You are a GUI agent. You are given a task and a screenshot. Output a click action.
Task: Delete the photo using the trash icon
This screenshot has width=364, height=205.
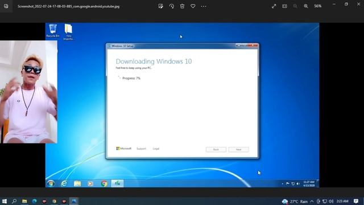click(182, 6)
